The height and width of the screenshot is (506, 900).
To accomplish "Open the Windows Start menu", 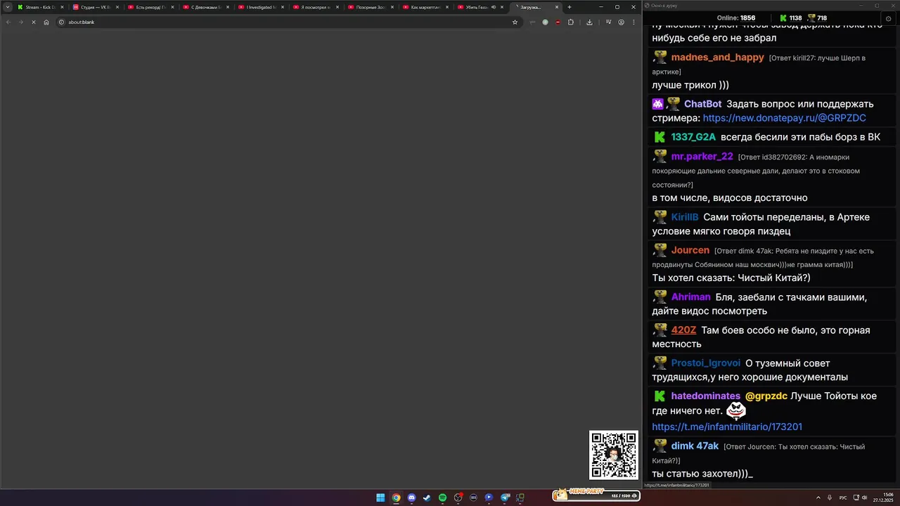I will click(380, 498).
